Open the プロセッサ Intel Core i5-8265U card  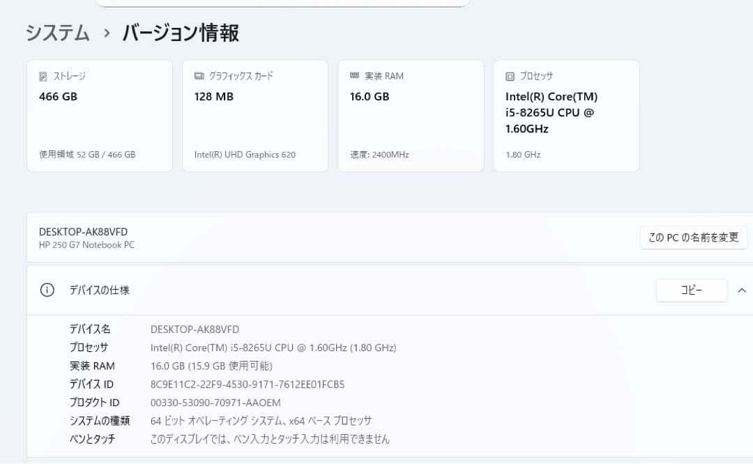tap(566, 115)
